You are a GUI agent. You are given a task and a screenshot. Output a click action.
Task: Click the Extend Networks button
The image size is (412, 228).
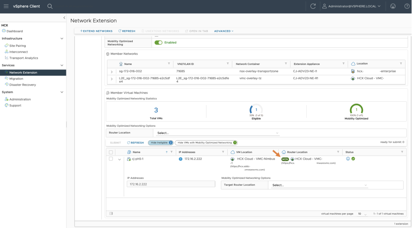tap(96, 31)
